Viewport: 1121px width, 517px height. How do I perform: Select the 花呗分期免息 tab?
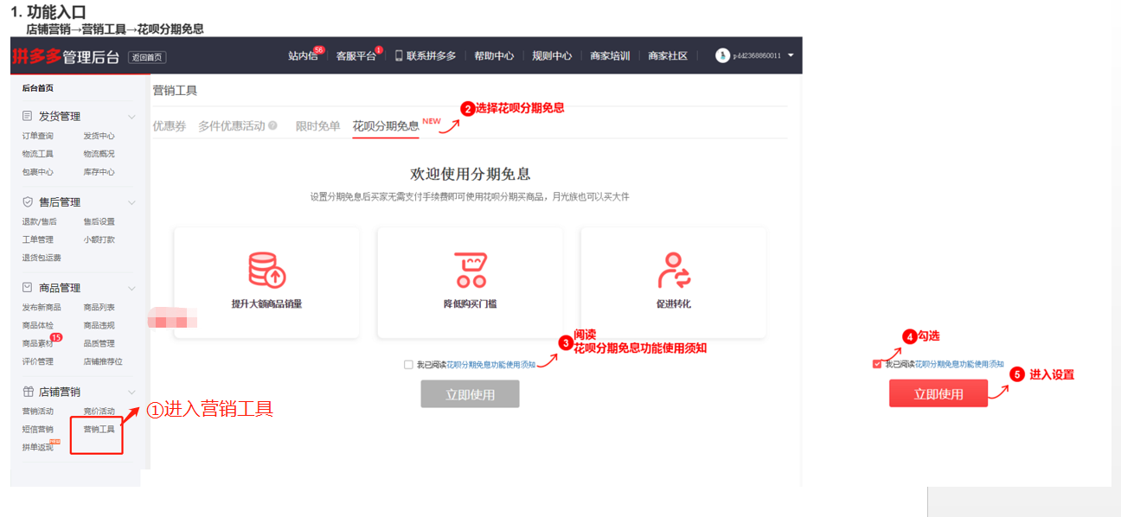click(x=386, y=126)
